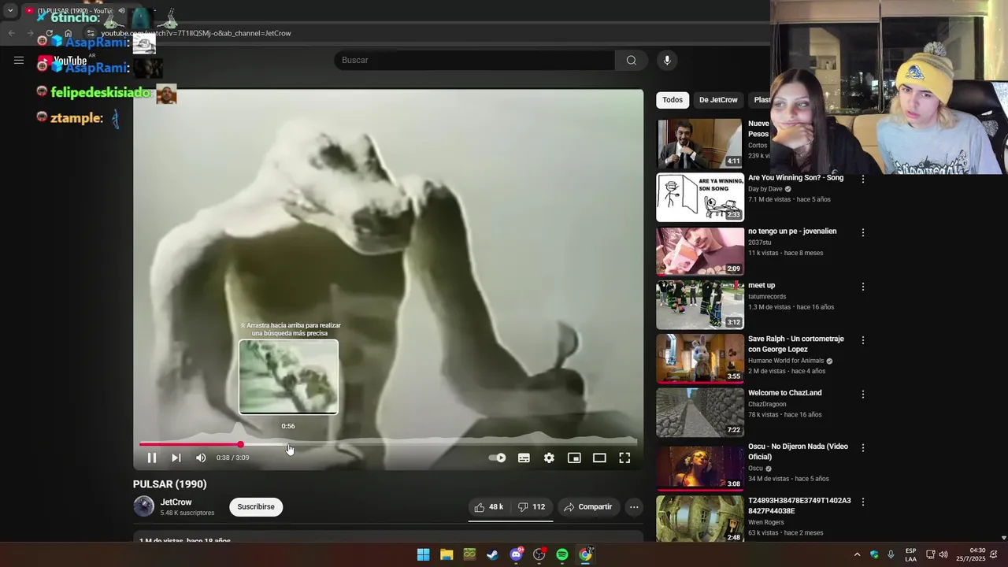
Task: Go to the browser home button
Action: point(69,33)
